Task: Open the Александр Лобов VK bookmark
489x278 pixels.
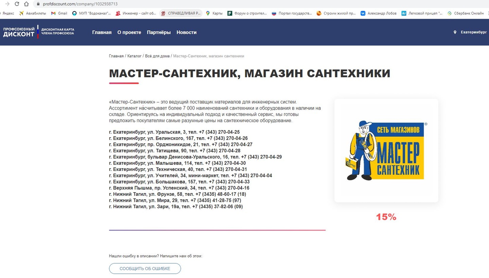Action: point(379,13)
